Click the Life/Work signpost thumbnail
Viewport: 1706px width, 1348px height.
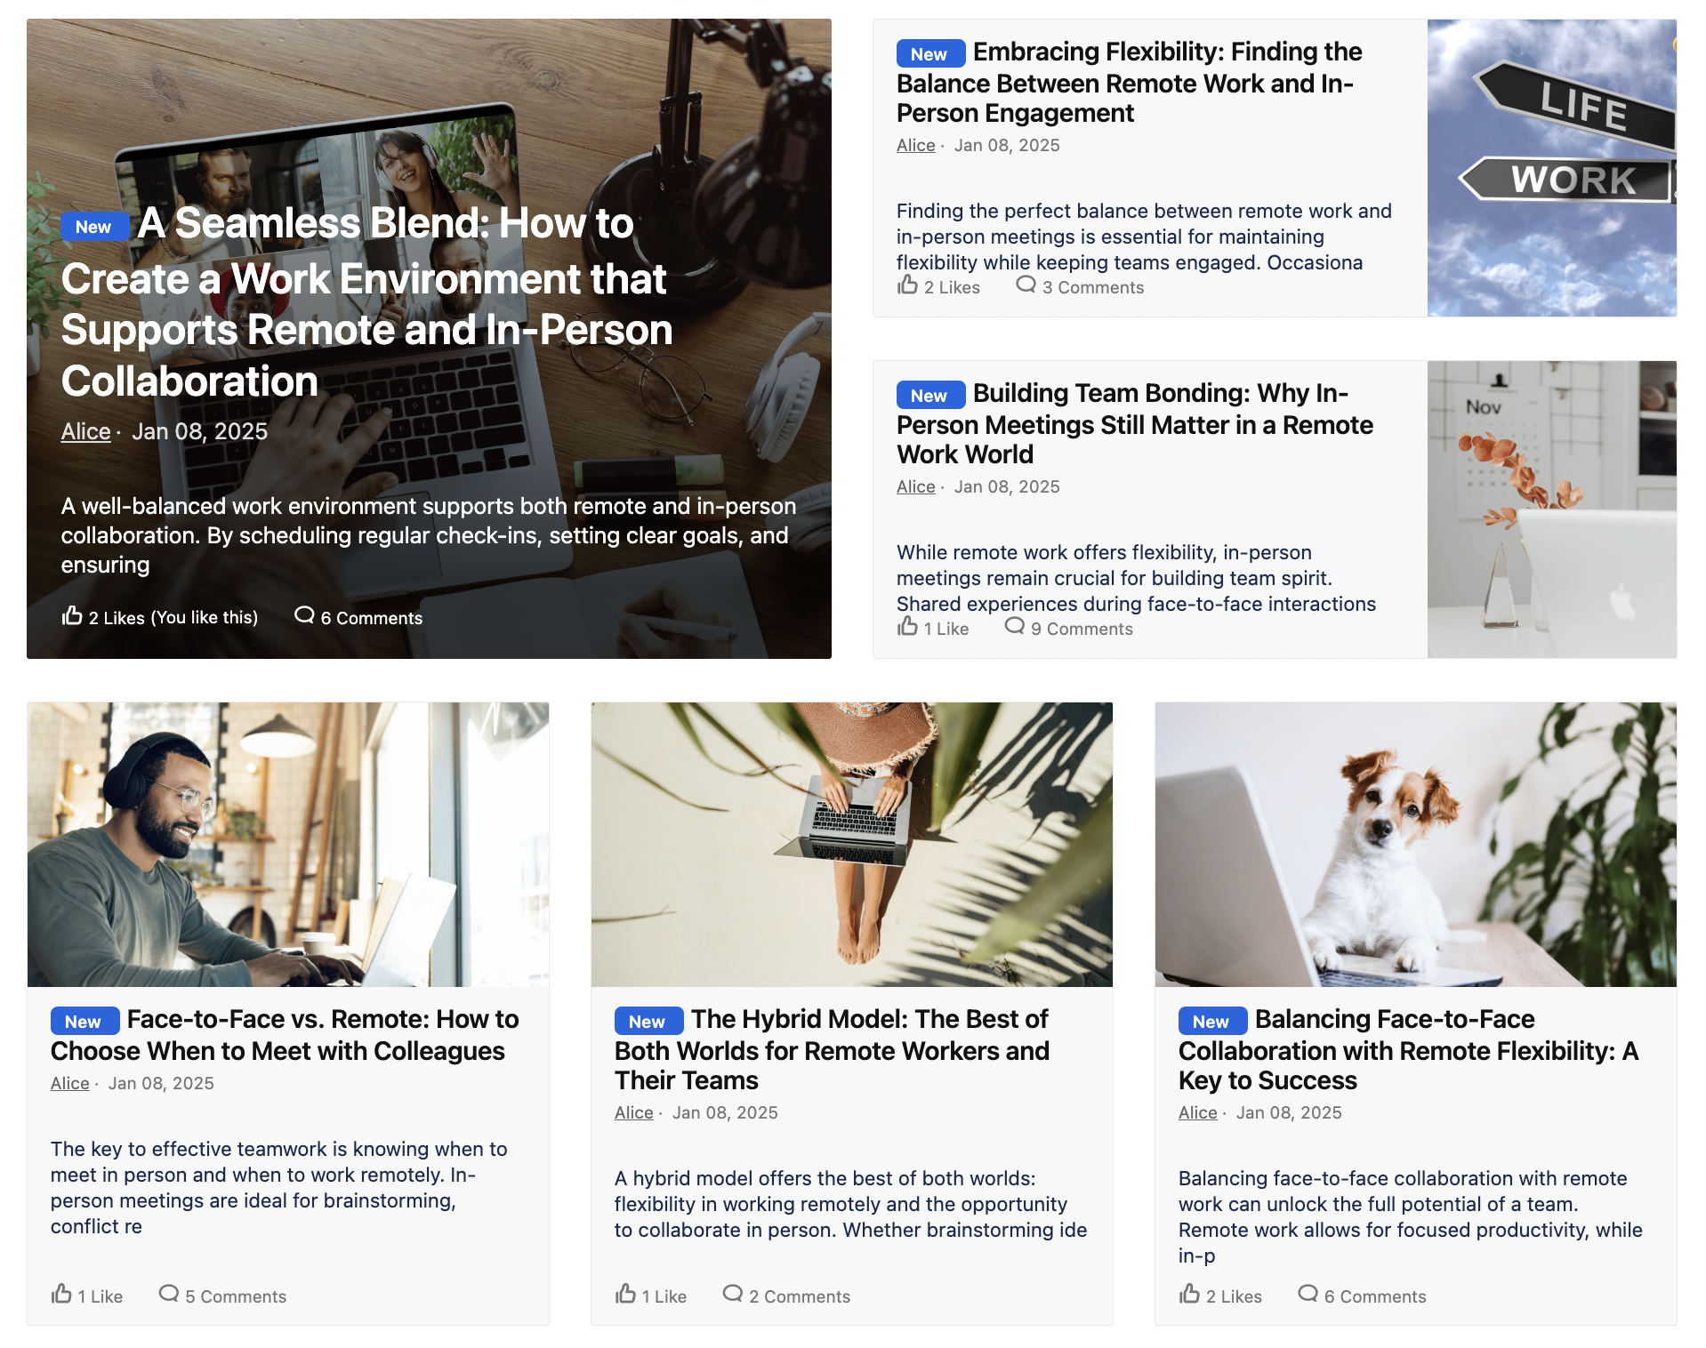pyautogui.click(x=1552, y=168)
